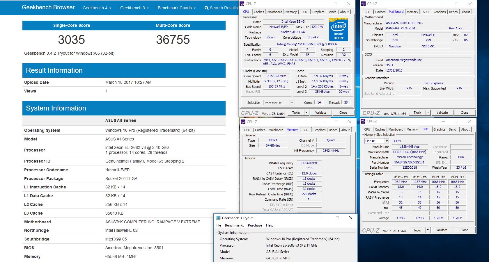The width and height of the screenshot is (489, 262).
Task: Click the Tools dropdown arrow in CPU-tab CPU-Z window
Action: click(x=306, y=113)
